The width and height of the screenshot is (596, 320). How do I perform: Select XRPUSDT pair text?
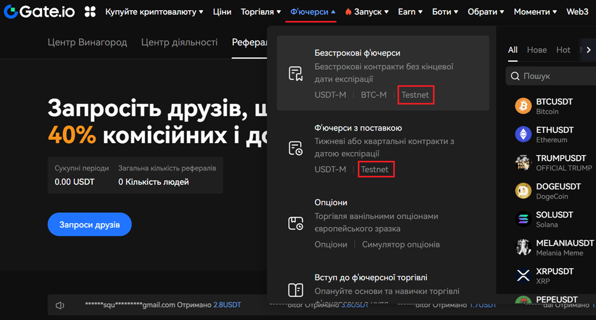[x=555, y=271]
